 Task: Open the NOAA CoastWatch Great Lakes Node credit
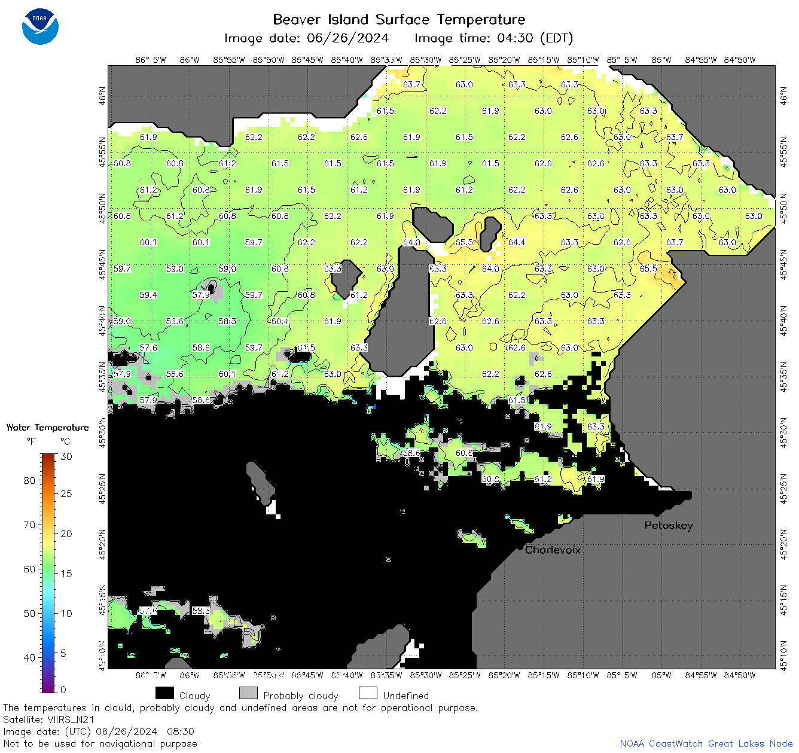[x=706, y=743]
